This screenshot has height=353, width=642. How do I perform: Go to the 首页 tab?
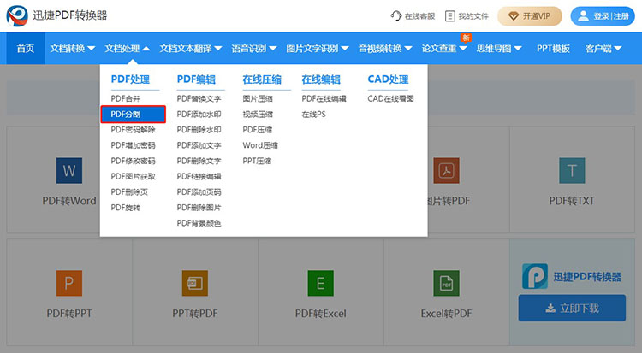[26, 48]
